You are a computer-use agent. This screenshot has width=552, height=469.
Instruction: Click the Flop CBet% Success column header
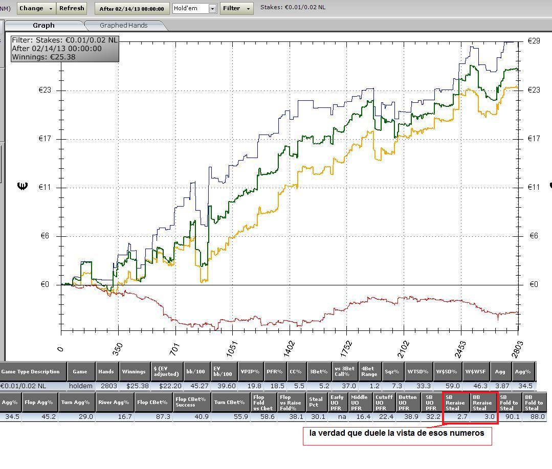[x=192, y=403]
